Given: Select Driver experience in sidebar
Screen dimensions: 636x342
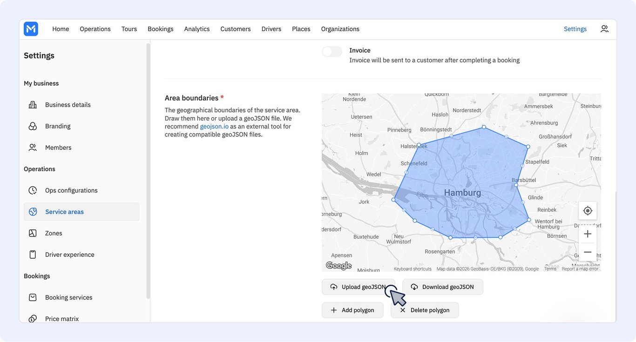Looking at the screenshot, I should (81, 255).
